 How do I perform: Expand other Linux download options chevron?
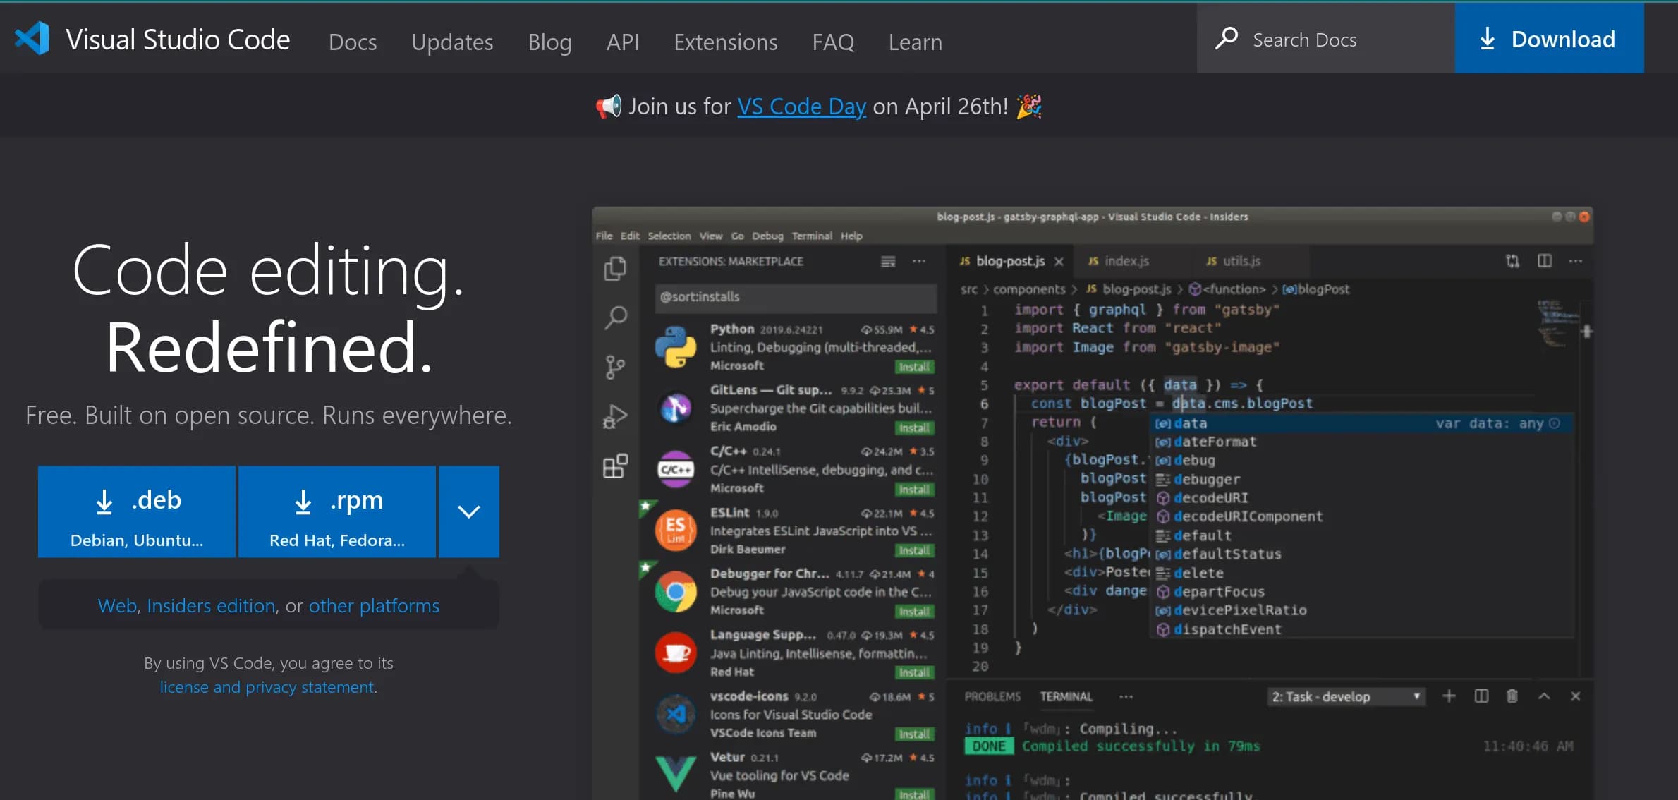coord(468,511)
